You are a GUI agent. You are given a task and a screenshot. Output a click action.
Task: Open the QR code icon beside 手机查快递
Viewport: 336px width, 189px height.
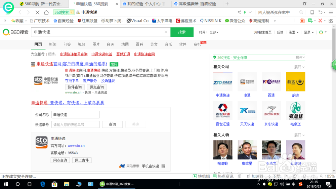point(163,166)
